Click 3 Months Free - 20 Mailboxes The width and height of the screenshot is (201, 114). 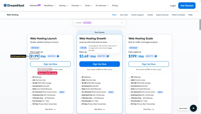43,98
